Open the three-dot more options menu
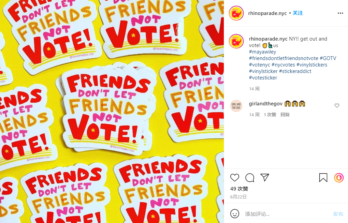 340,13
